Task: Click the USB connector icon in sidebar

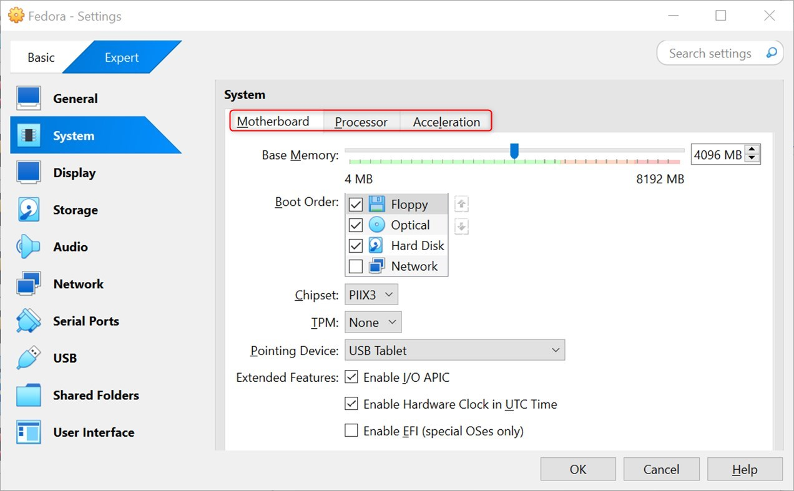Action: (29, 358)
